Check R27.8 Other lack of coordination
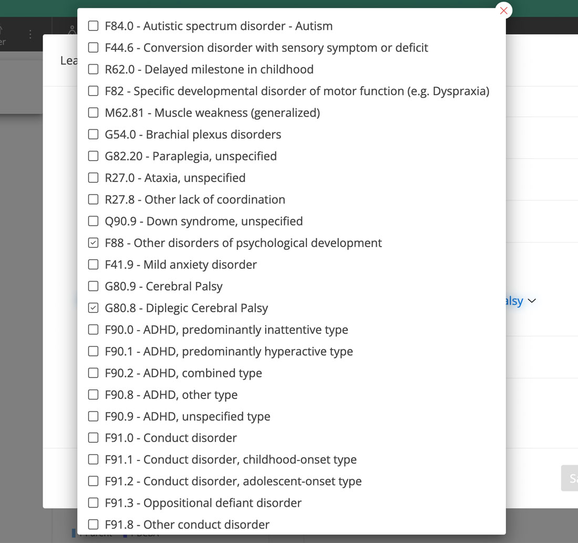Image resolution: width=578 pixels, height=543 pixels. 93,200
